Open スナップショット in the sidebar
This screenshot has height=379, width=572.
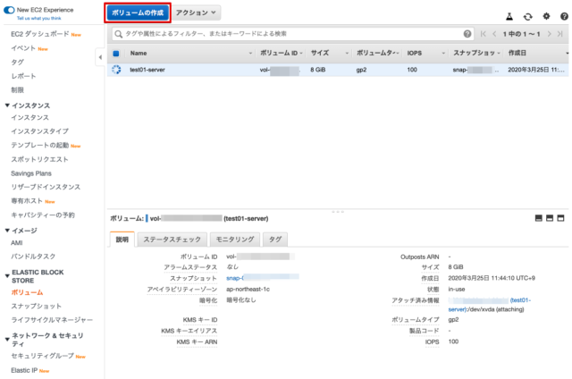[36, 307]
